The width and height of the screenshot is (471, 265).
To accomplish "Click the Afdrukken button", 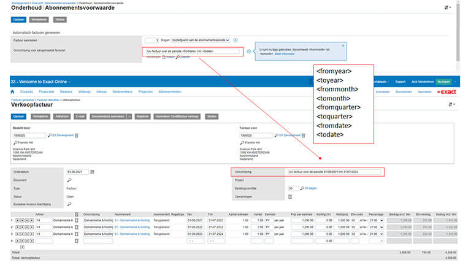I will [x=62, y=117].
